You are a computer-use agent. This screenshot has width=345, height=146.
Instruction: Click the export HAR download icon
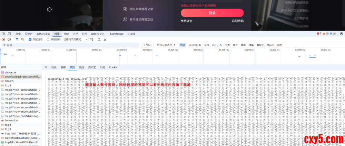[x=105, y=40]
